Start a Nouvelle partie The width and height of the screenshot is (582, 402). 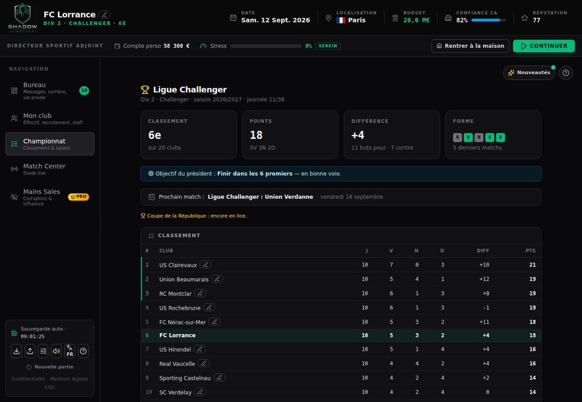pyautogui.click(x=50, y=367)
